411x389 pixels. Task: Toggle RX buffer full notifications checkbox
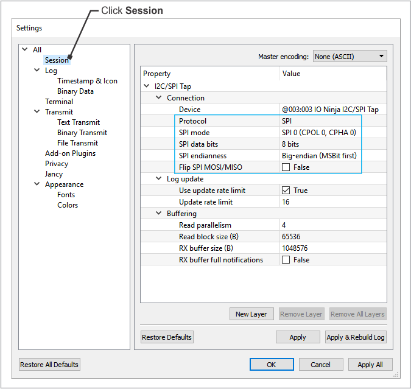tap(286, 260)
